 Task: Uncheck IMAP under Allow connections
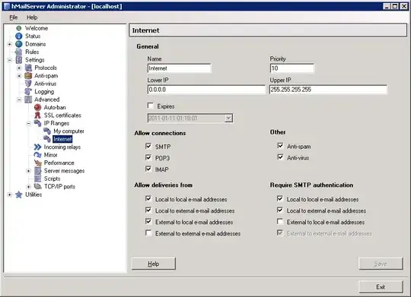pos(148,169)
